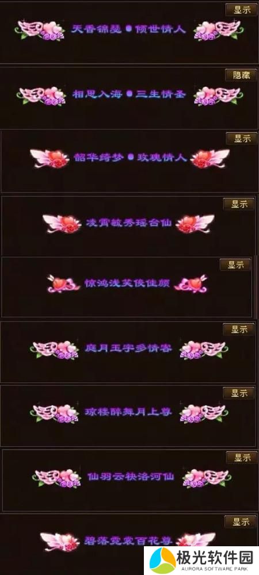Viewport: 259px width, 575px height.
Task: Show the 韶华绮梦·玫瑰情人 title
Action: coord(241,138)
